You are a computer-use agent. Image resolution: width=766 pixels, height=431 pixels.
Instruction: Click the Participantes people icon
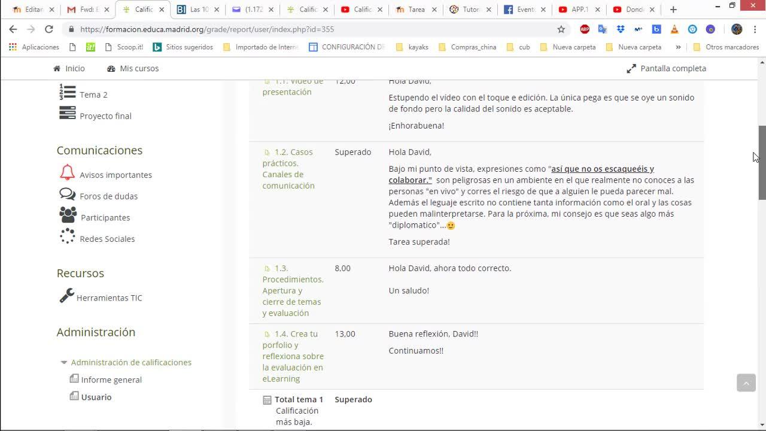click(68, 215)
